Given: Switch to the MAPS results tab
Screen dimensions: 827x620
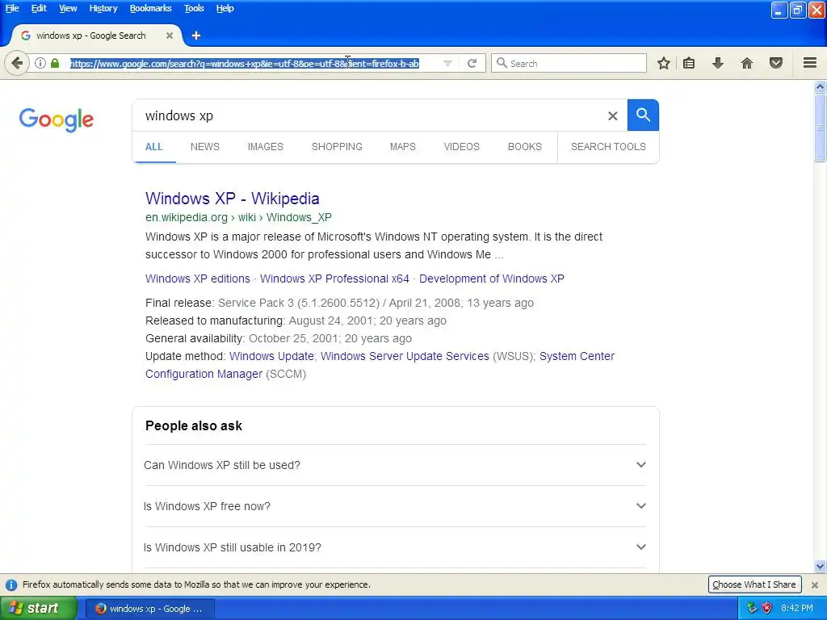Looking at the screenshot, I should (402, 147).
